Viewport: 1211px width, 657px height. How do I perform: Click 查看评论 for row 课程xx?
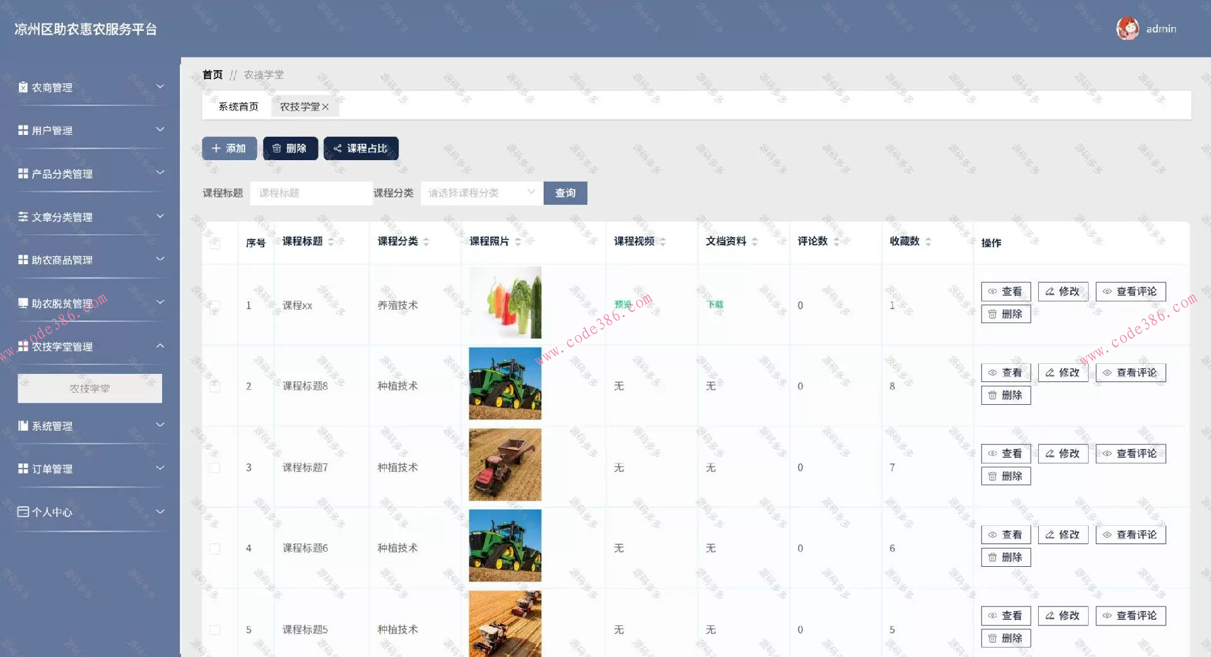pyautogui.click(x=1130, y=291)
